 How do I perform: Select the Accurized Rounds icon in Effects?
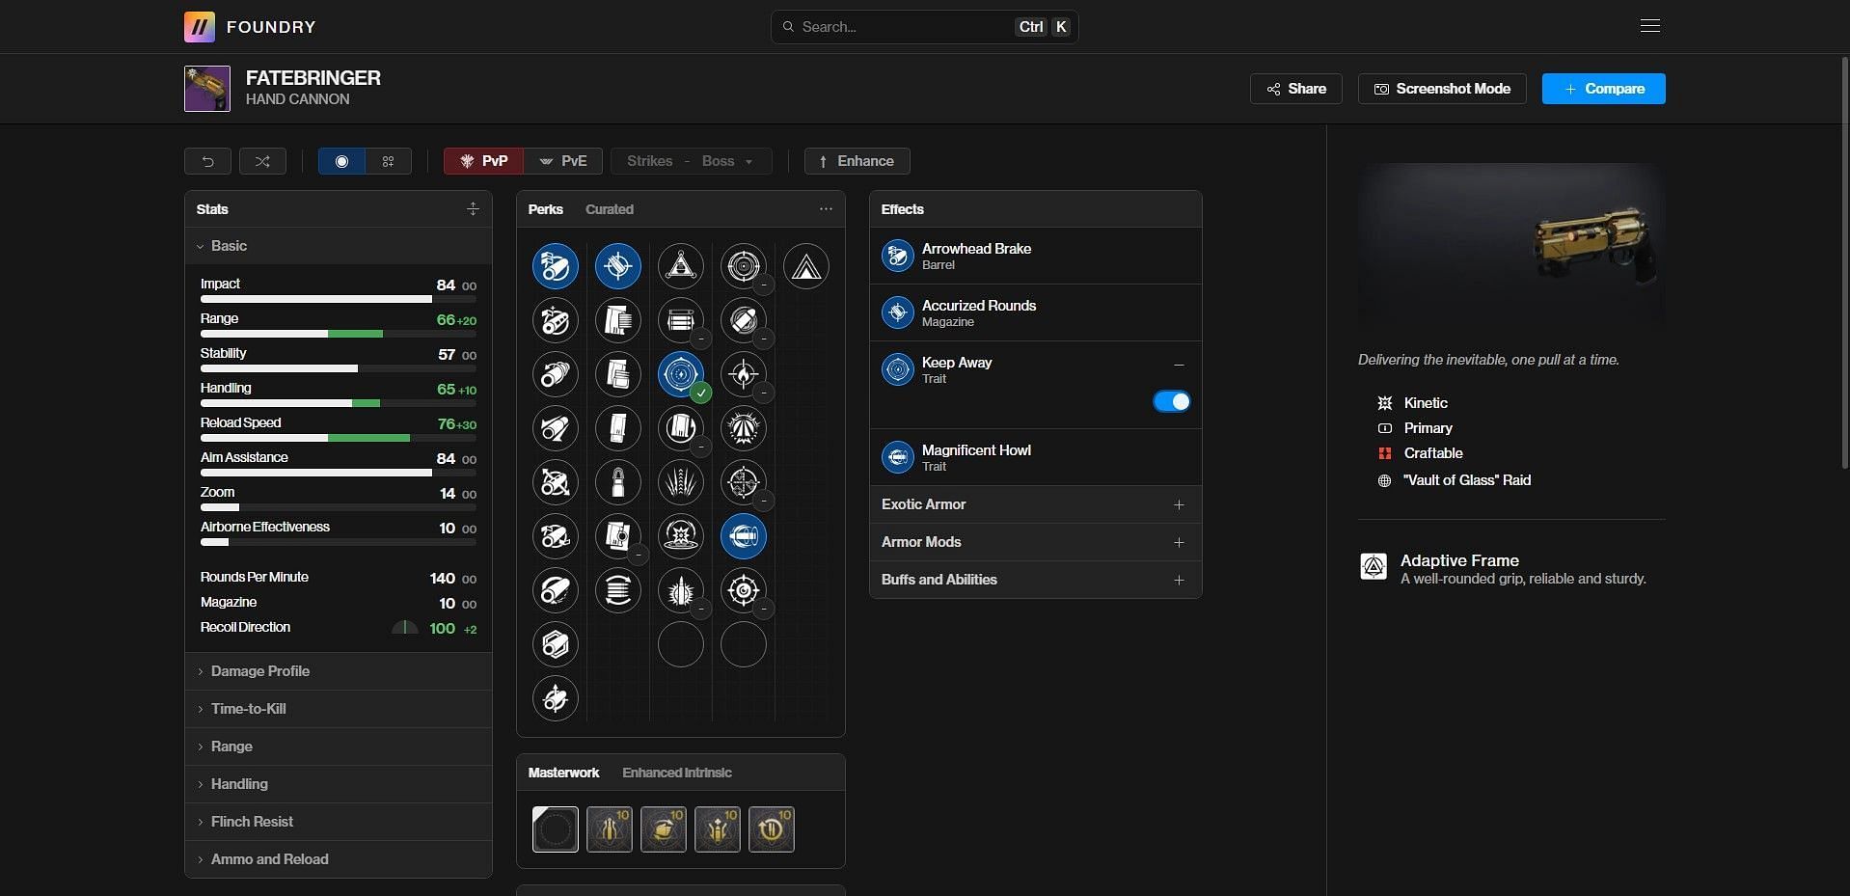click(x=898, y=312)
